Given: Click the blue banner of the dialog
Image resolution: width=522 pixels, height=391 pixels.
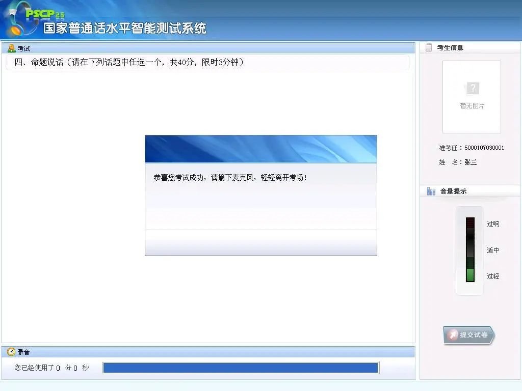Looking at the screenshot, I should coord(261,149).
